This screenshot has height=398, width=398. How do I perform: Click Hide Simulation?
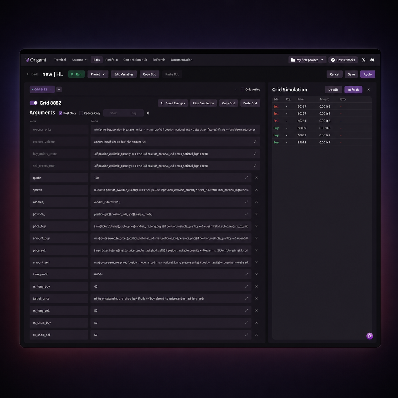point(203,103)
